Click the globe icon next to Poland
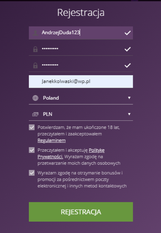 (35, 98)
